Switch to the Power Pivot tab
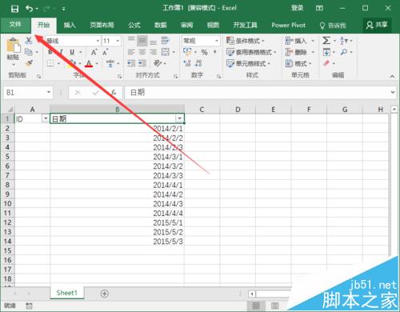This screenshot has height=312, width=400. pos(288,26)
